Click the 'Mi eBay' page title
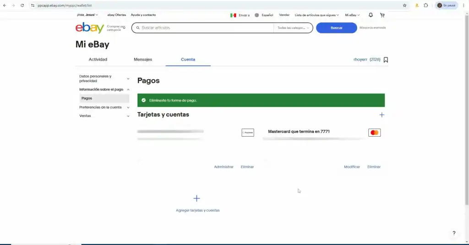Screen dimensions: 469x245 [92, 44]
